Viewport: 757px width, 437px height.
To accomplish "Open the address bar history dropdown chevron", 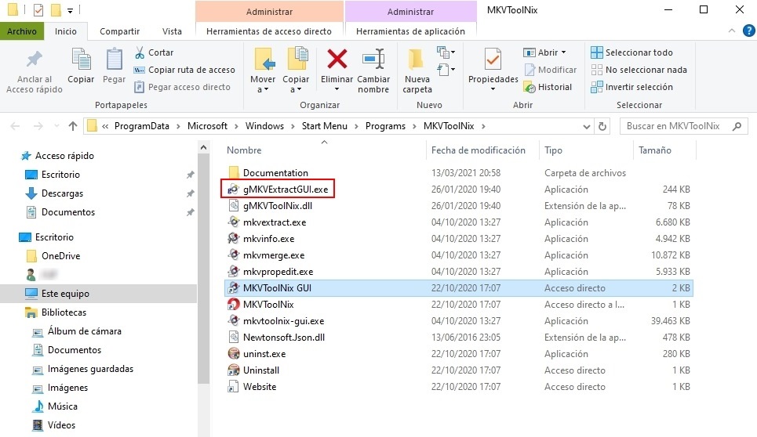I will pyautogui.click(x=584, y=126).
